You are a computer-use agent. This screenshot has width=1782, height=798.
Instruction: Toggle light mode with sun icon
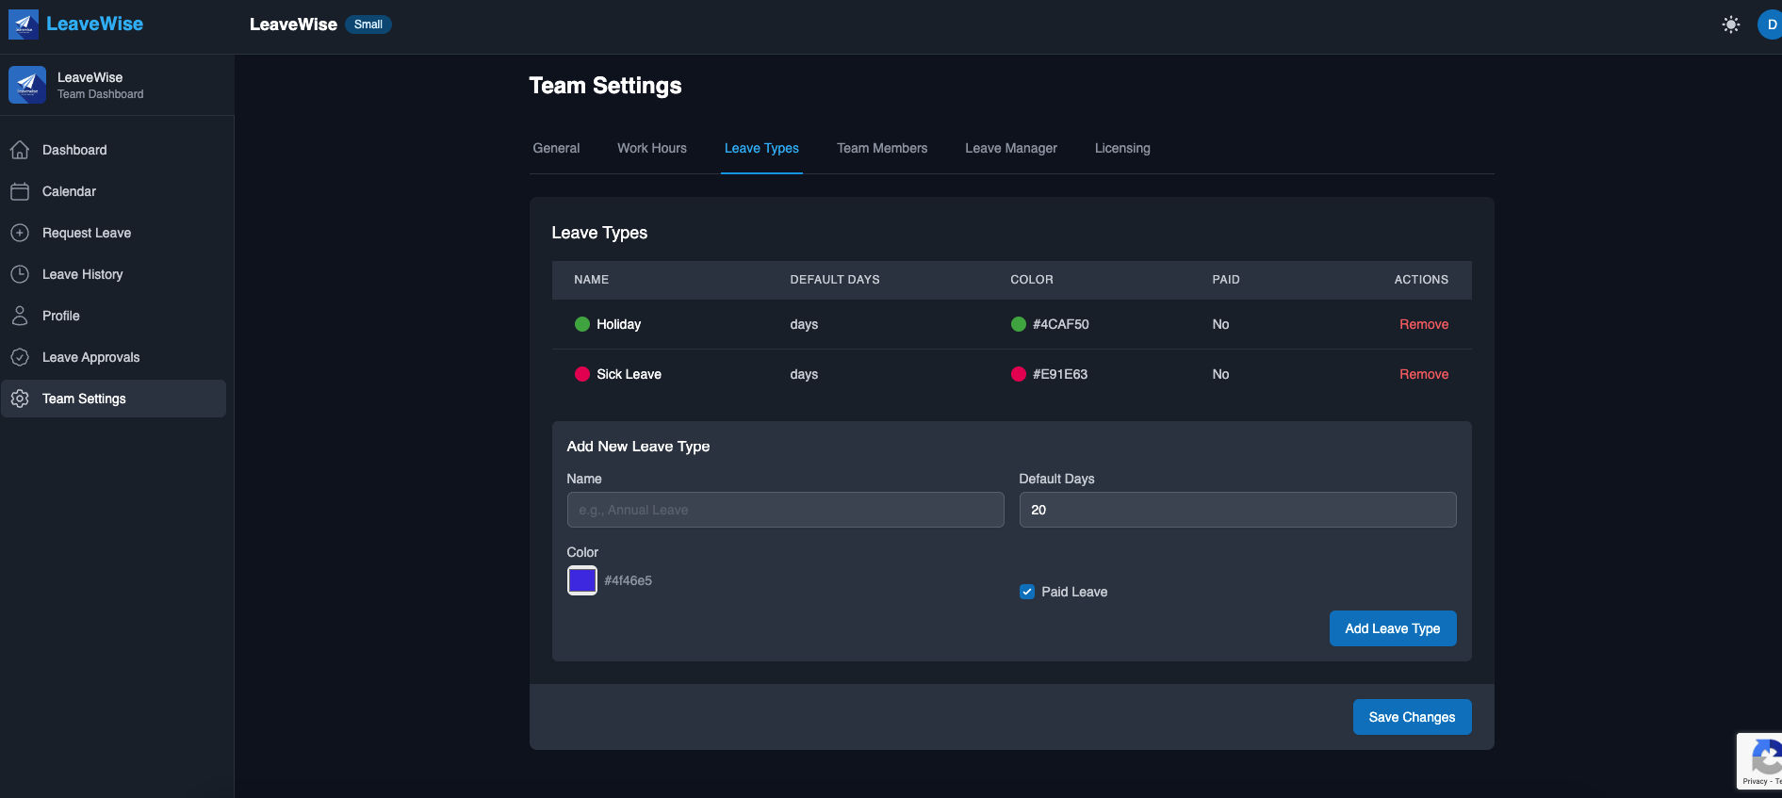pyautogui.click(x=1731, y=24)
